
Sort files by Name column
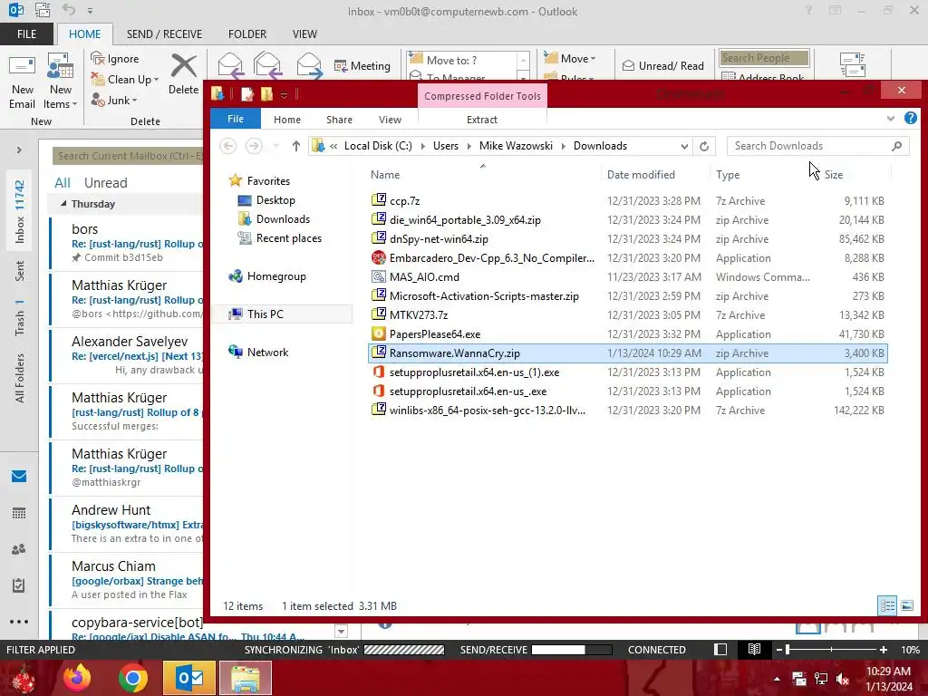click(384, 175)
